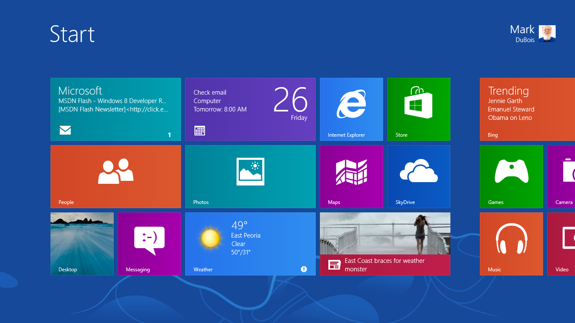Open the Store shopping bag icon

point(418,102)
